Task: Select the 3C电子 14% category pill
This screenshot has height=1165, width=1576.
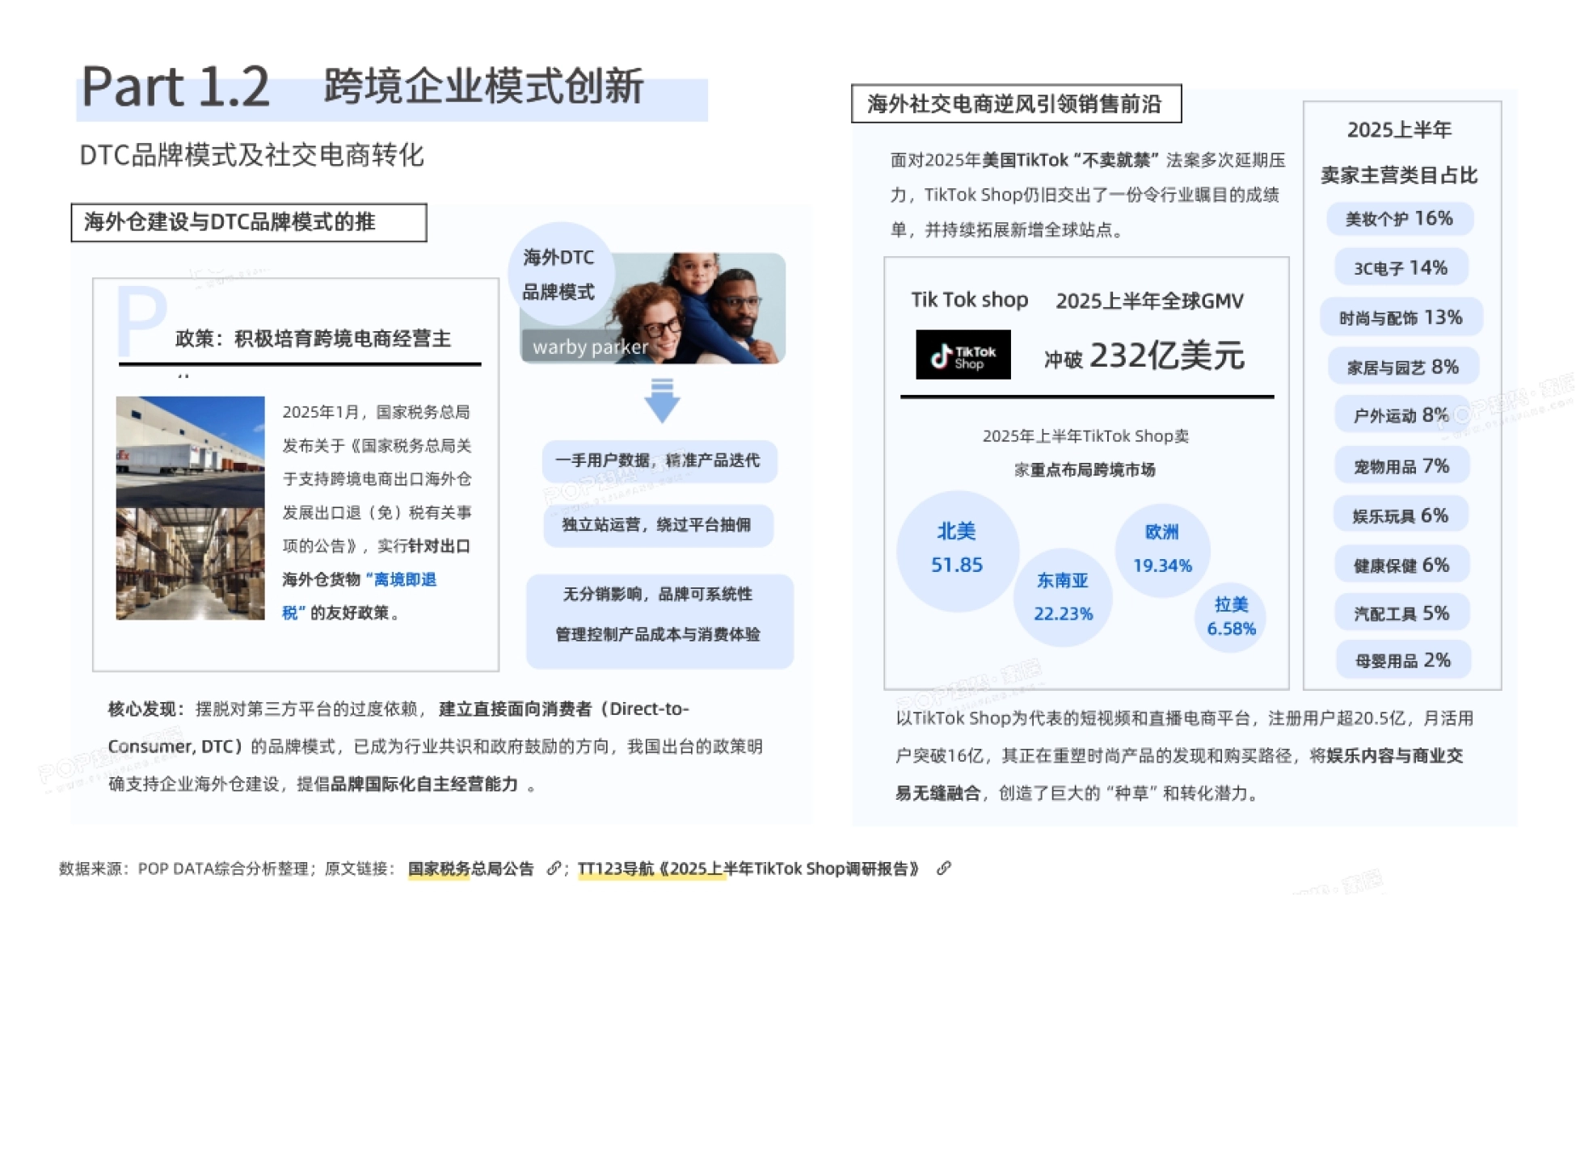Action: [x=1401, y=268]
